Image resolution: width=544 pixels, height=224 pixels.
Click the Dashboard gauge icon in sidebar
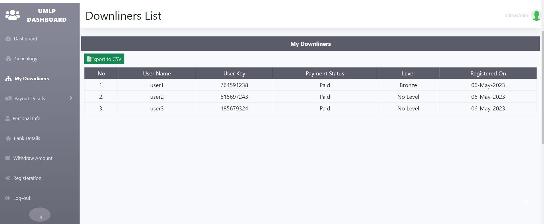pyautogui.click(x=8, y=39)
